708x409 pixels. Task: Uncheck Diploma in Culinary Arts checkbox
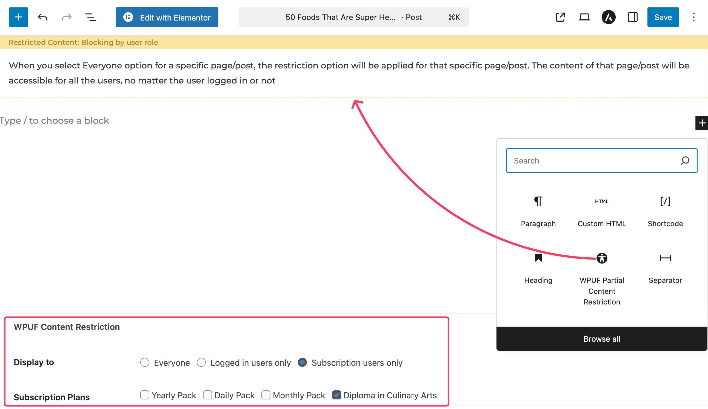(x=336, y=395)
